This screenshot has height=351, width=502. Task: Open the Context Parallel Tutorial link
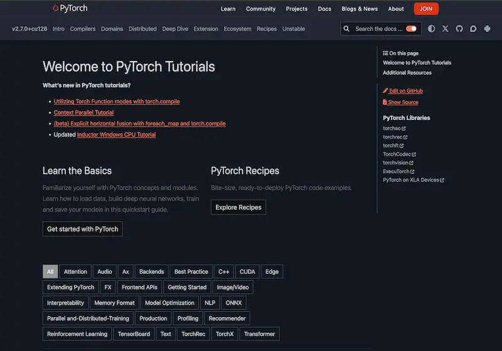point(84,112)
